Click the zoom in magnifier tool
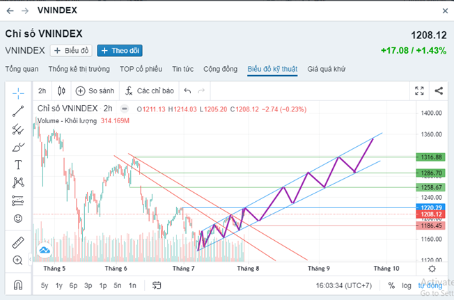 click(18, 260)
